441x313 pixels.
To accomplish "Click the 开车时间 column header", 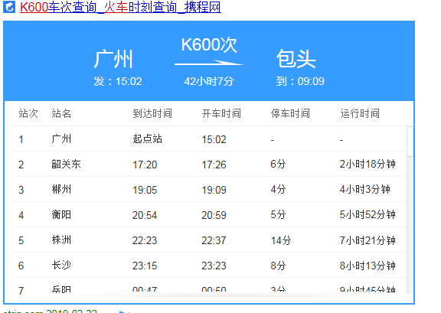I will (x=221, y=113).
